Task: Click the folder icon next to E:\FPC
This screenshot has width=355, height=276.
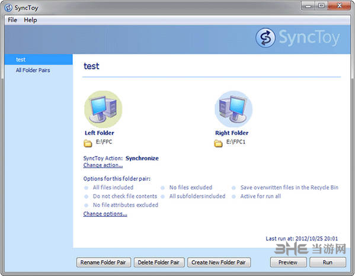Action: tap(88, 143)
